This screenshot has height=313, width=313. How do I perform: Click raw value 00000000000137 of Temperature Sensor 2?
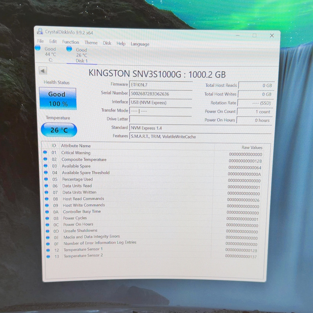point(241,256)
